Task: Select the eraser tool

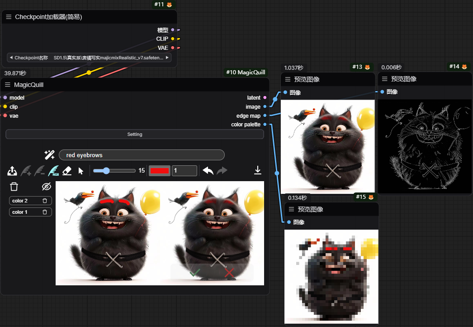Action: click(67, 171)
